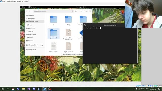Open File Explorer from the taskbar

point(24,89)
